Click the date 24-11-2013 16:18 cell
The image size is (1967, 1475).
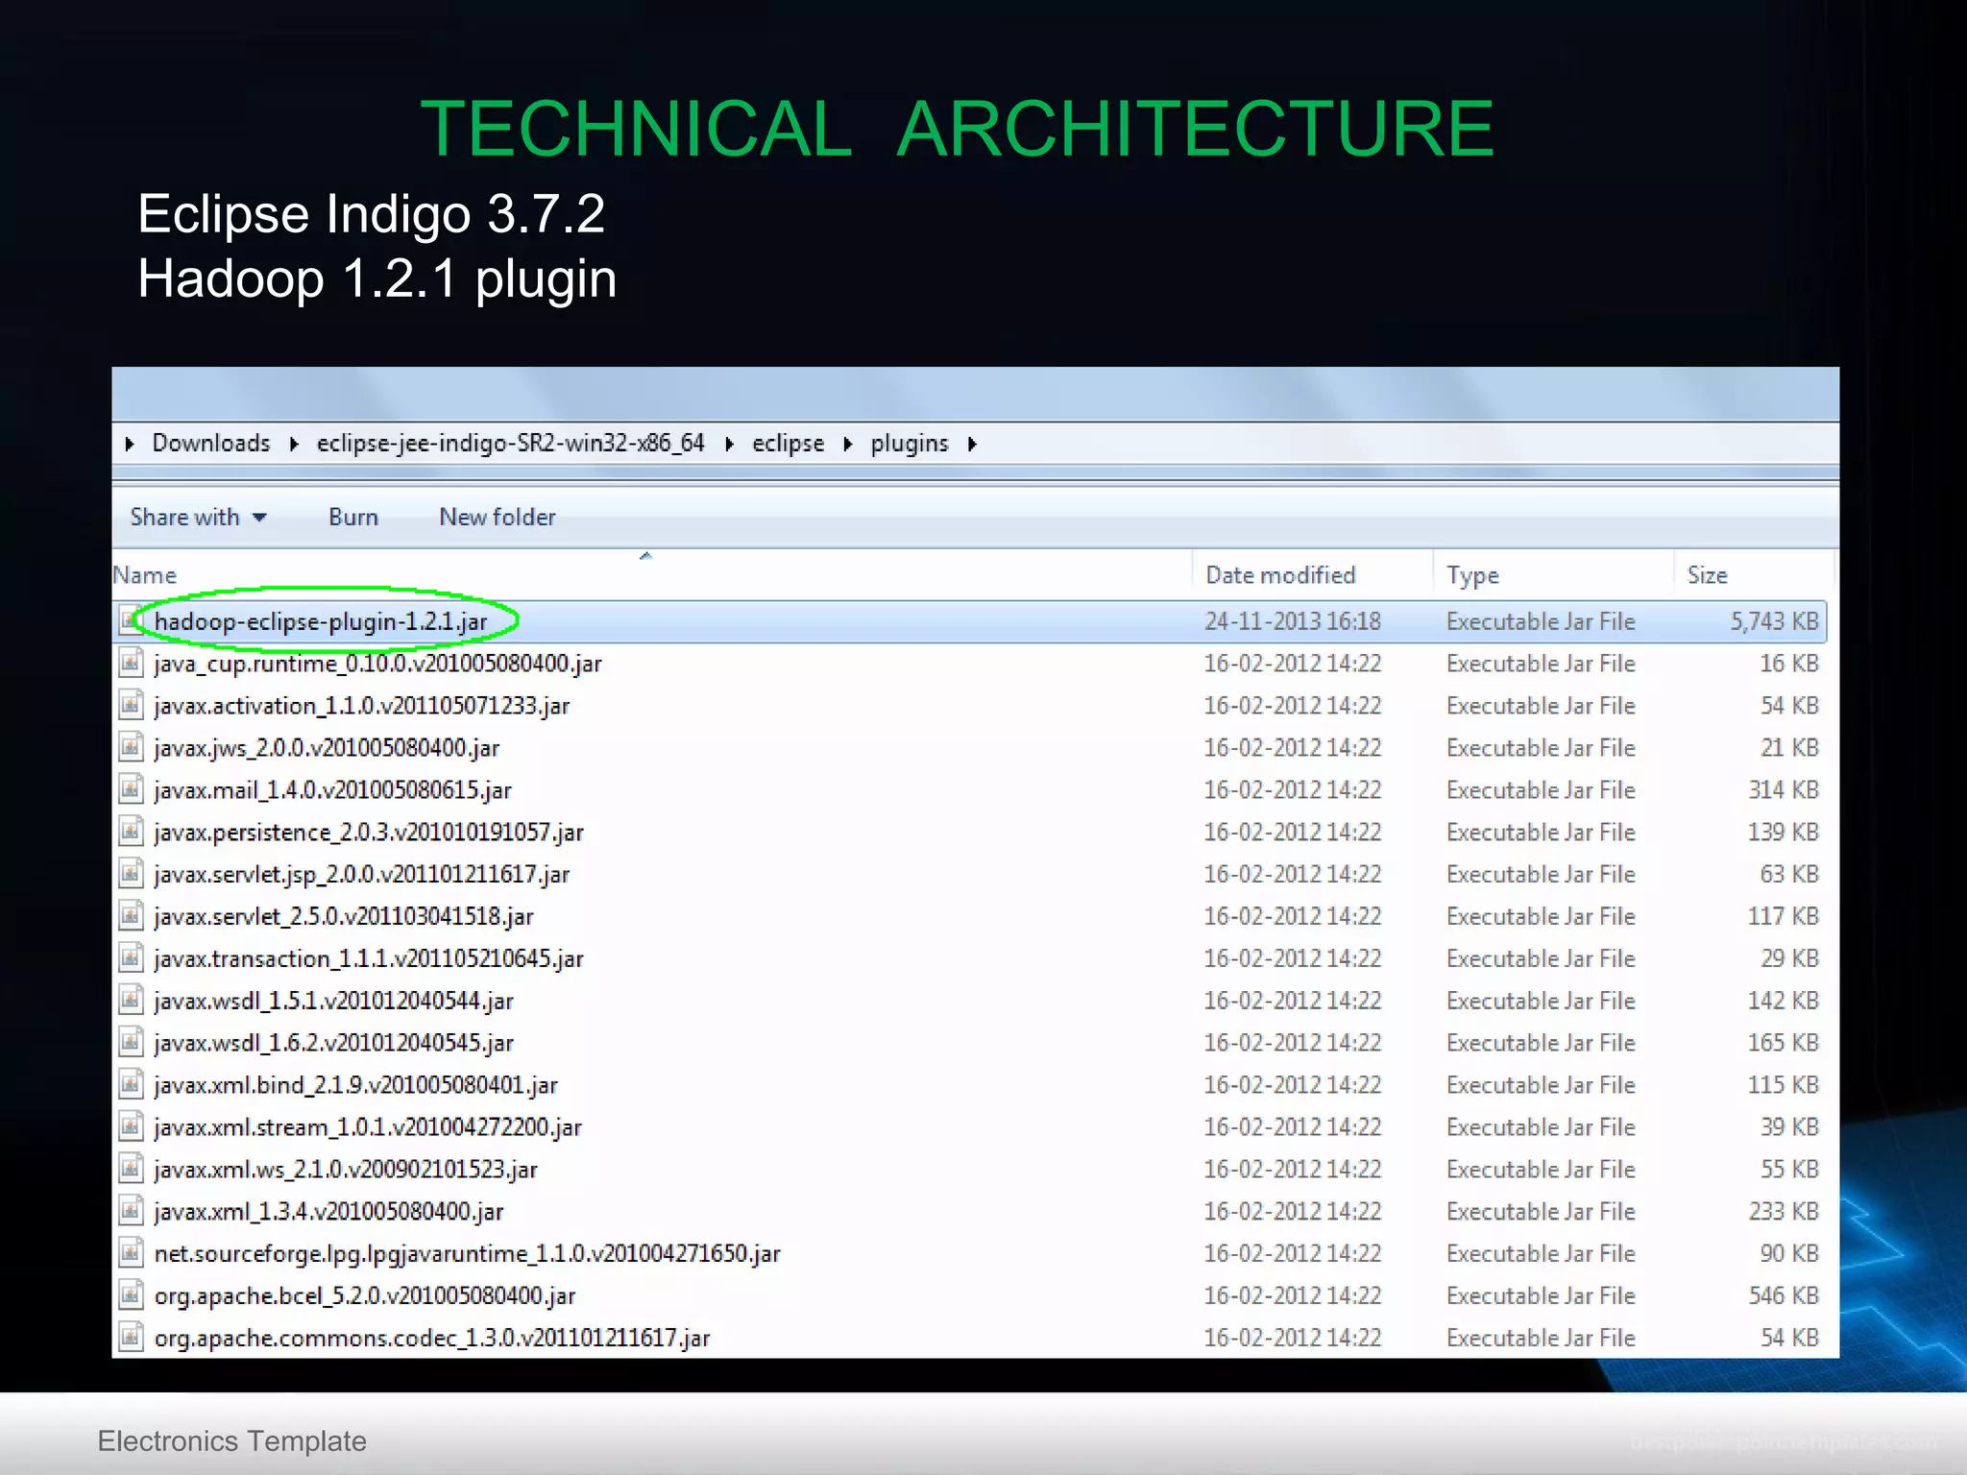(1293, 622)
